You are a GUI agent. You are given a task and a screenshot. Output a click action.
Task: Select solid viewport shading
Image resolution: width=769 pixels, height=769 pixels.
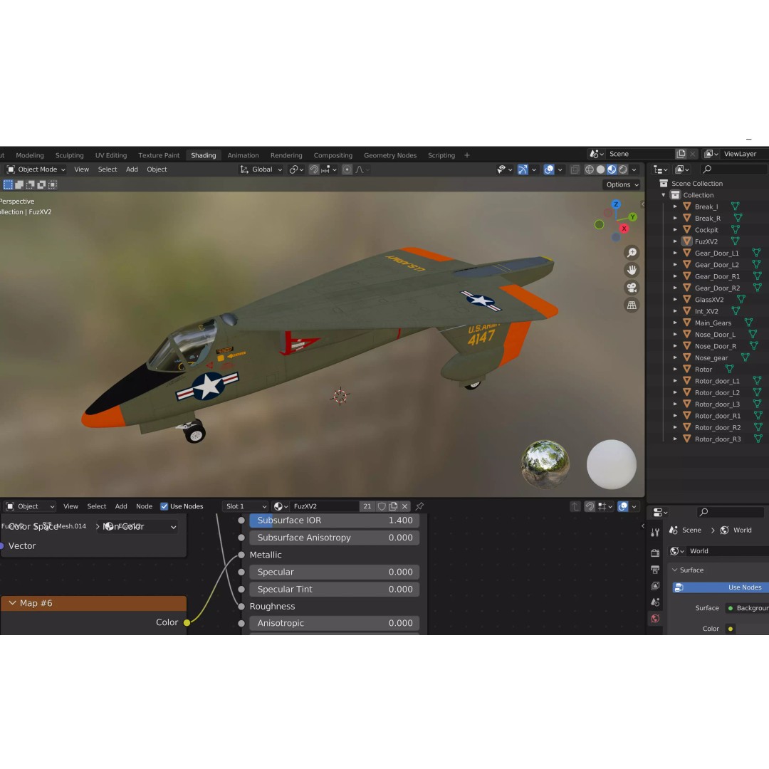point(601,169)
